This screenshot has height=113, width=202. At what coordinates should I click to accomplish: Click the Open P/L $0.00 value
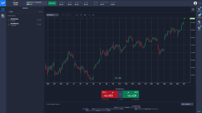point(77,4)
